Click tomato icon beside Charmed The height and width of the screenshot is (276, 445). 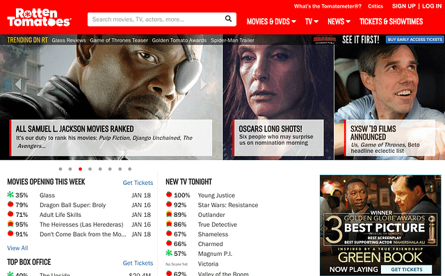(x=169, y=243)
